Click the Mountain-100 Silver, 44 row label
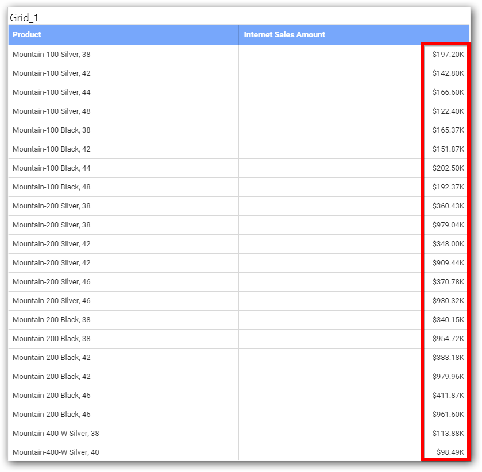Viewport: 482px width, 472px height. (52, 92)
